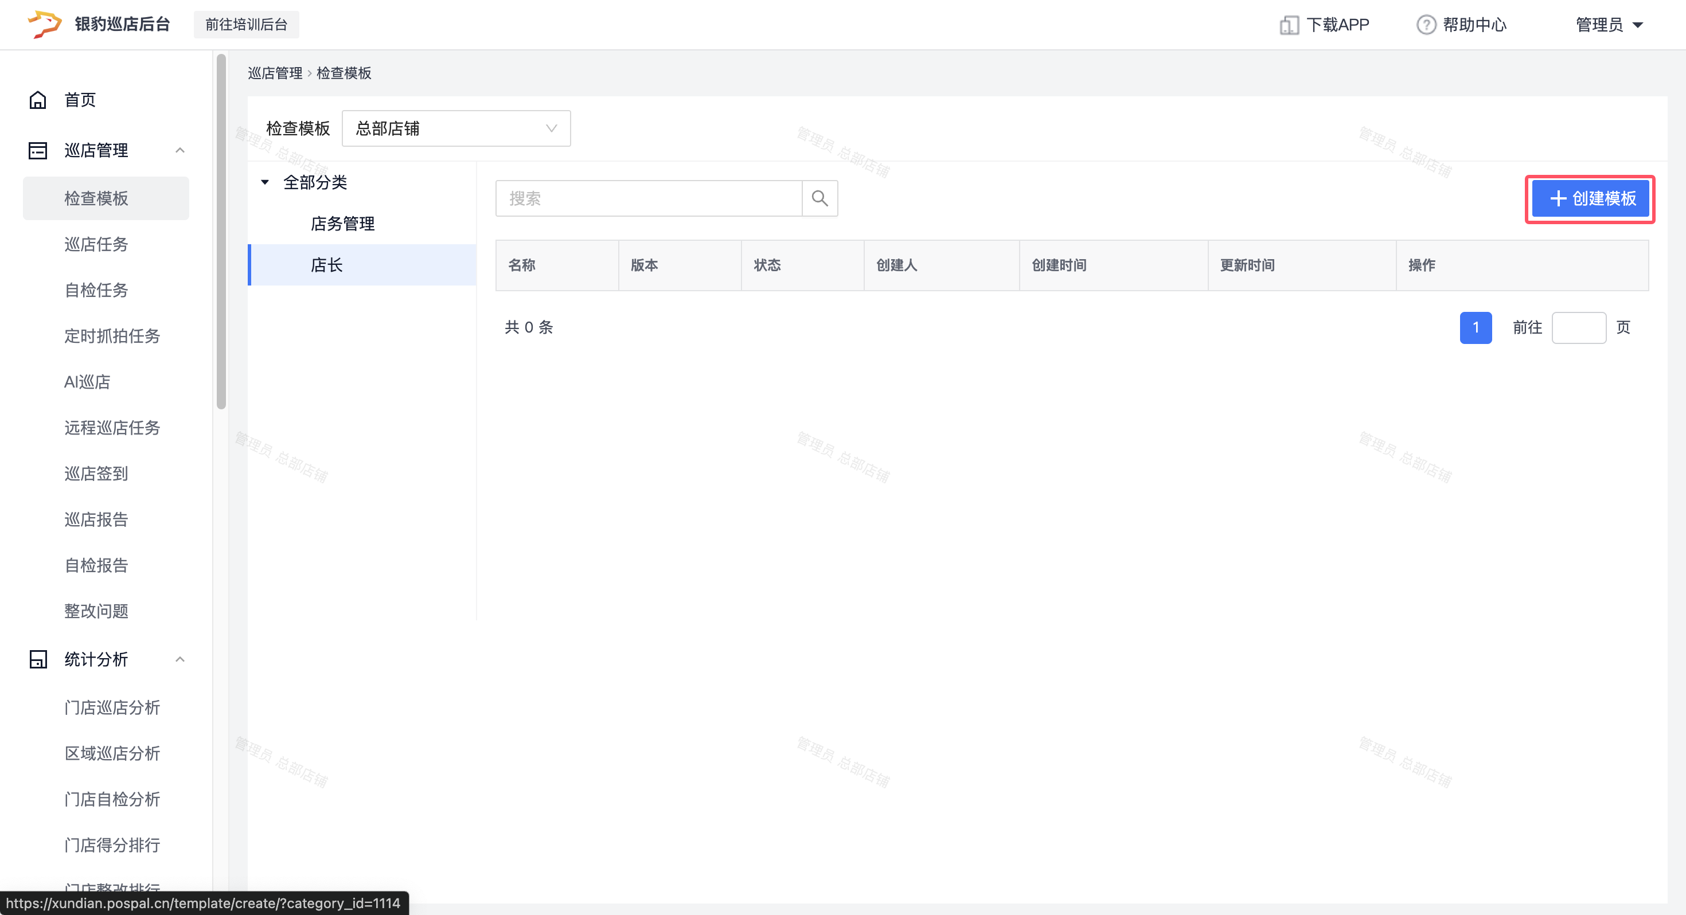Viewport: 1686px width, 915px height.
Task: Click 前往培训后台 button
Action: 246,25
